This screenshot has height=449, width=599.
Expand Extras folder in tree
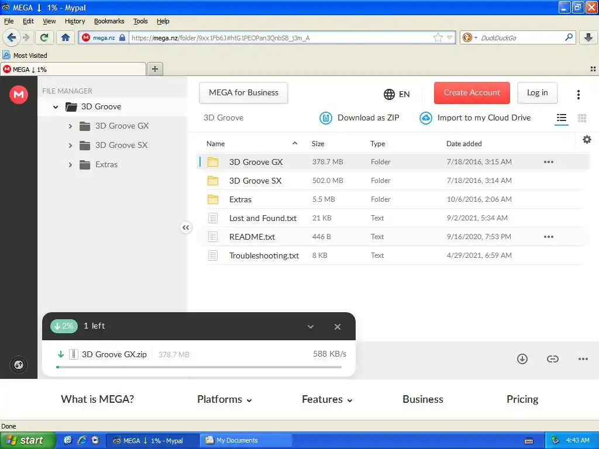pos(70,164)
